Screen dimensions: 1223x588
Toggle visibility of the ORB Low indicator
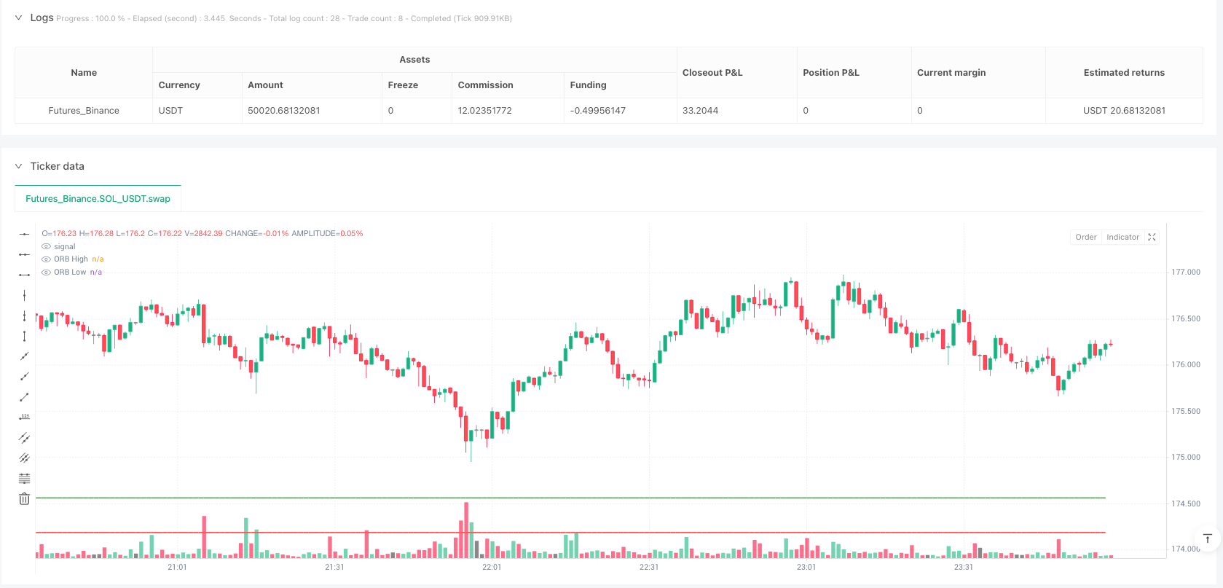(x=46, y=273)
